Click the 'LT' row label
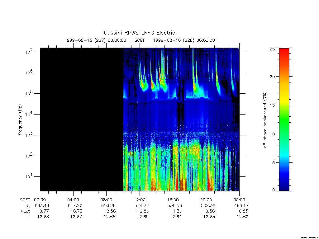319x239 pixels. click(x=28, y=217)
